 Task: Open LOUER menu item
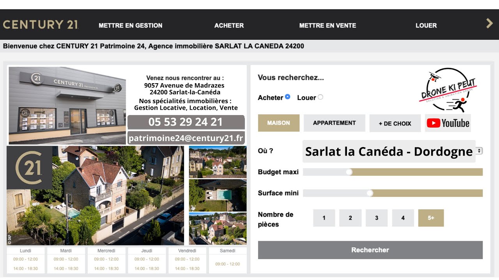coord(426,25)
